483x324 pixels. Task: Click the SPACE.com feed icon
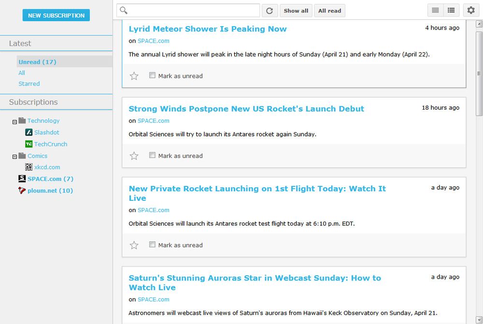click(21, 179)
